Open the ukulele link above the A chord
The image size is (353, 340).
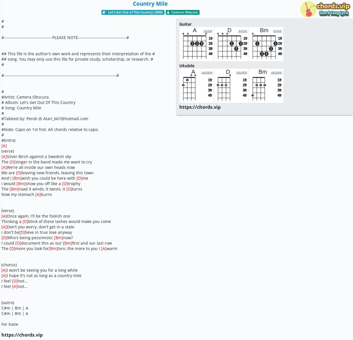(207, 72)
